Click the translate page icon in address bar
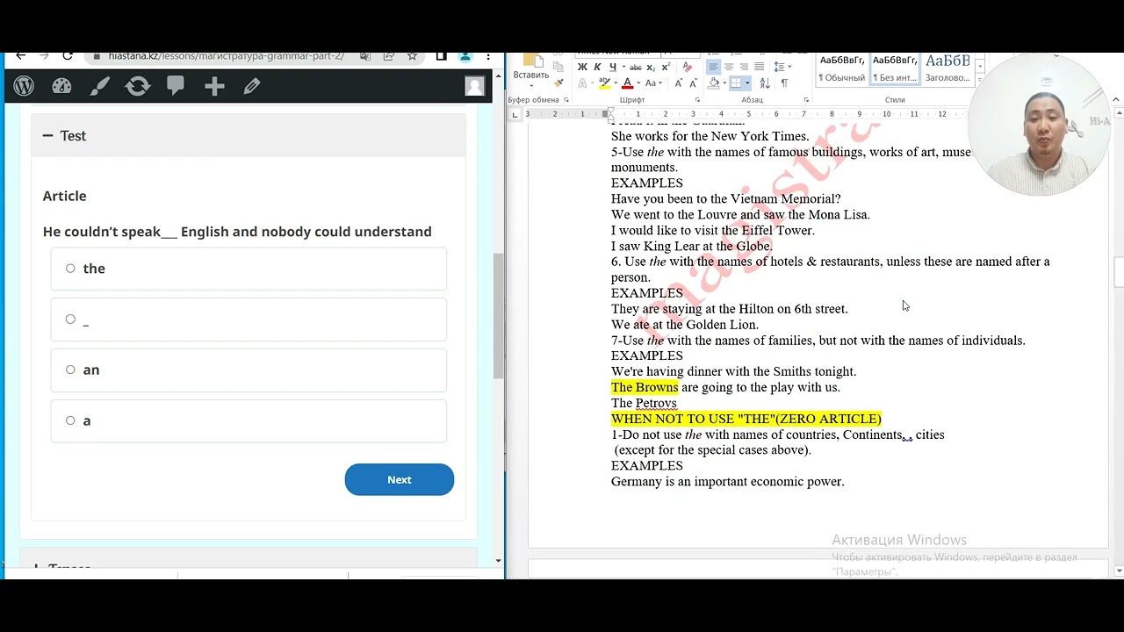Screen dimensions: 1124x632 [365, 56]
